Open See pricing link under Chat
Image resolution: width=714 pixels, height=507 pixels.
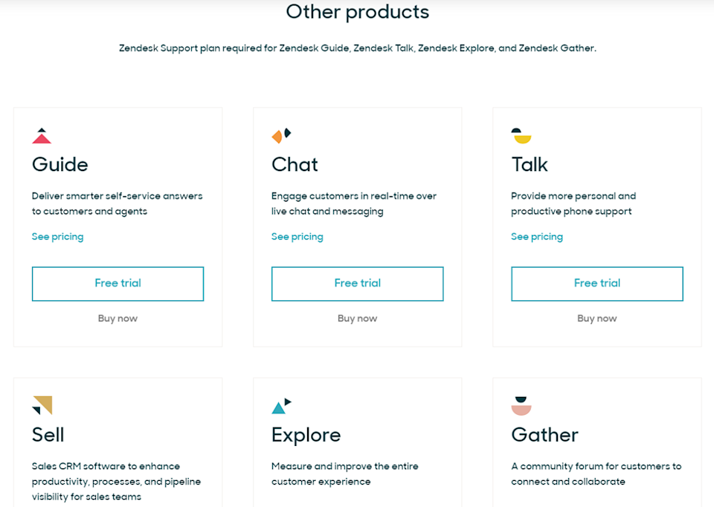[x=297, y=236]
